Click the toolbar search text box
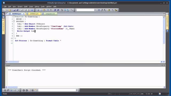Viewport: 171px width, 96px height. click(85, 10)
